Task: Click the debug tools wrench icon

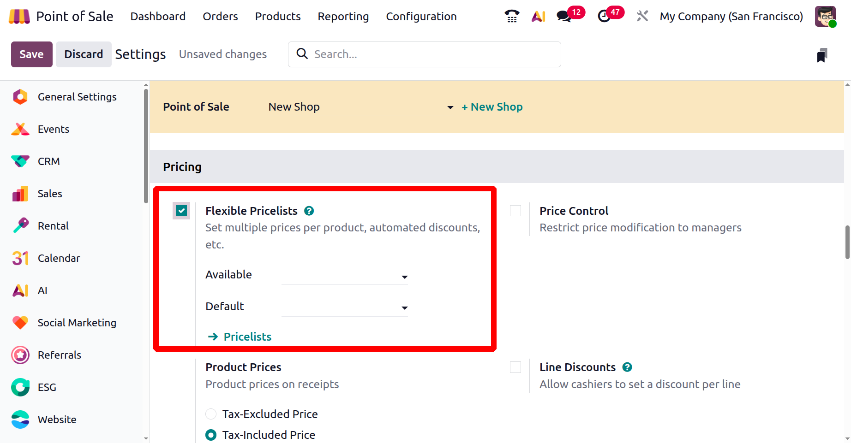Action: [x=642, y=17]
